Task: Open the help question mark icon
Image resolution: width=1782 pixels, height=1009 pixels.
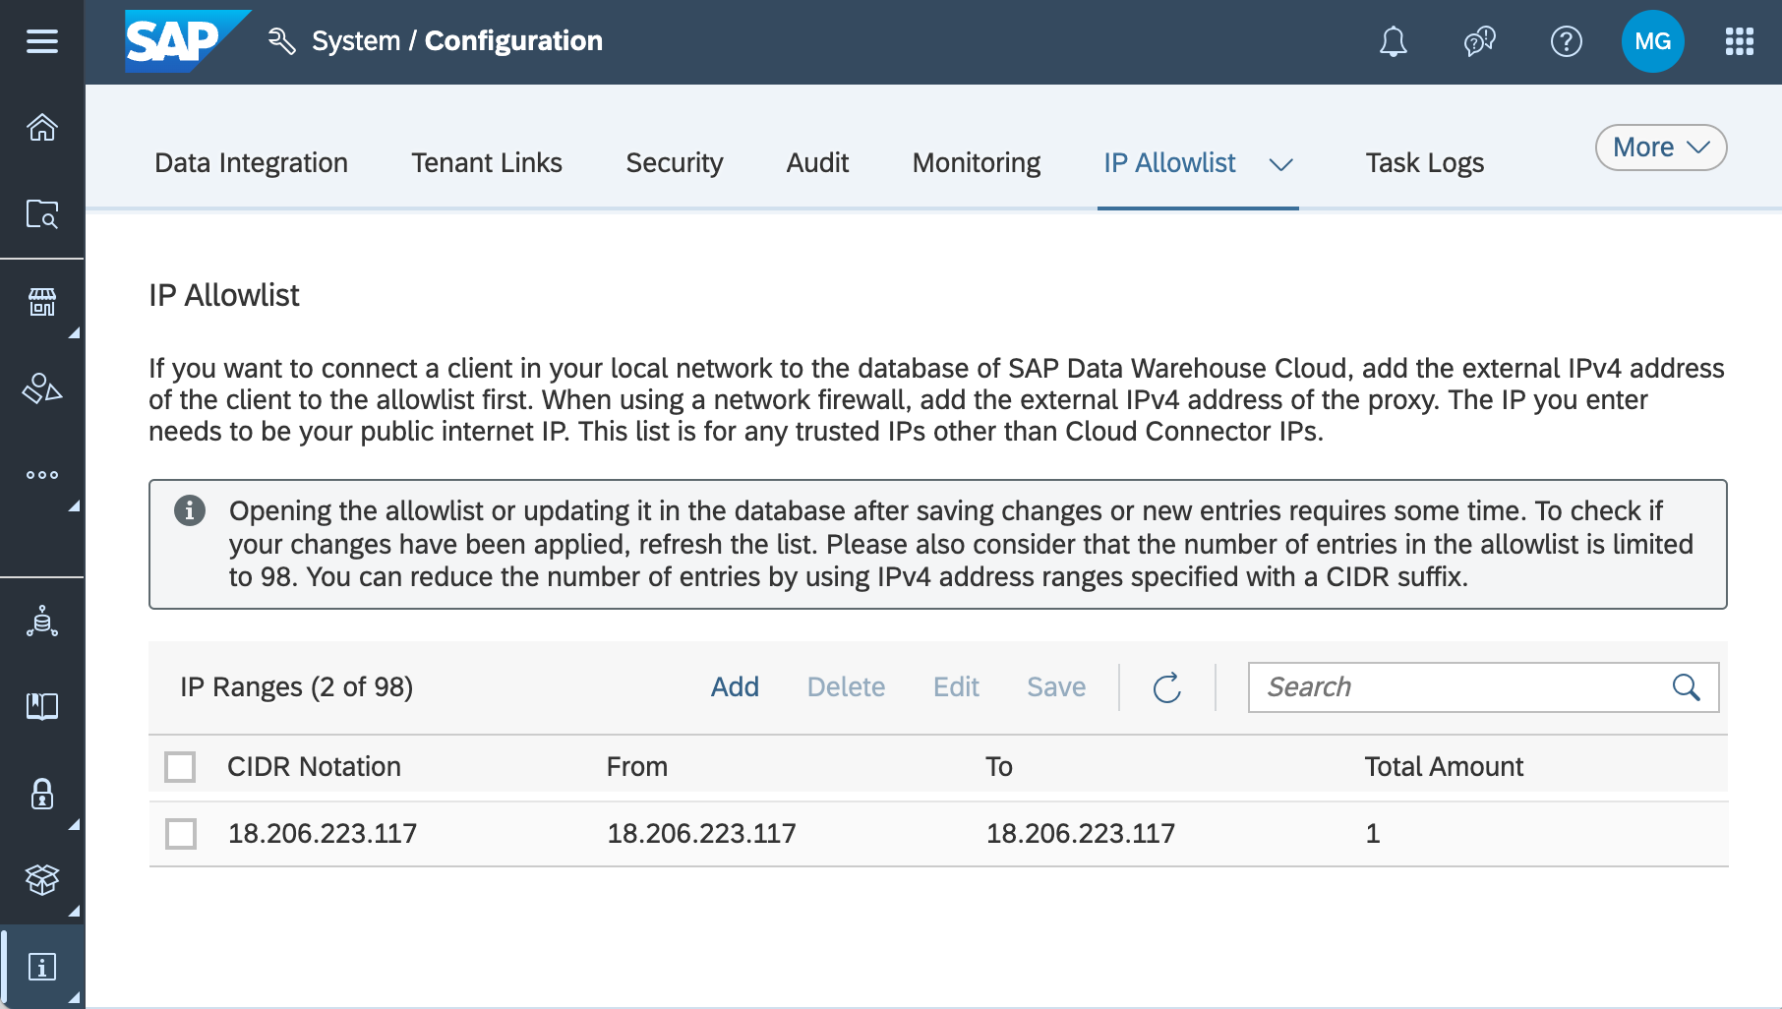Action: (1566, 41)
